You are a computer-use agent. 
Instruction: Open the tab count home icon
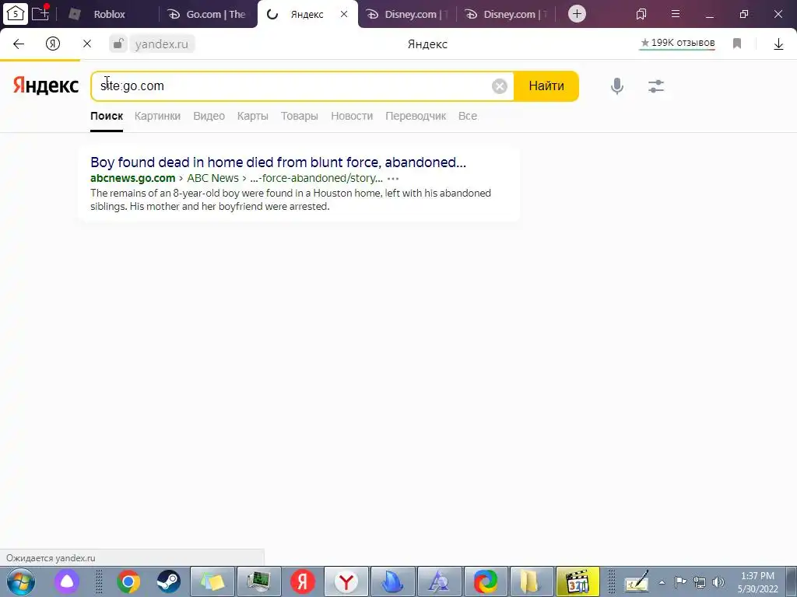click(16, 14)
